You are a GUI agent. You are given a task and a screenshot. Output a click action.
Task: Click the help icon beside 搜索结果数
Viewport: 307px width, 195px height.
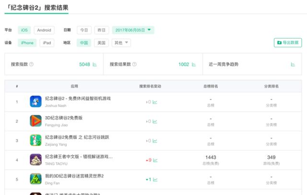[x=134, y=64]
